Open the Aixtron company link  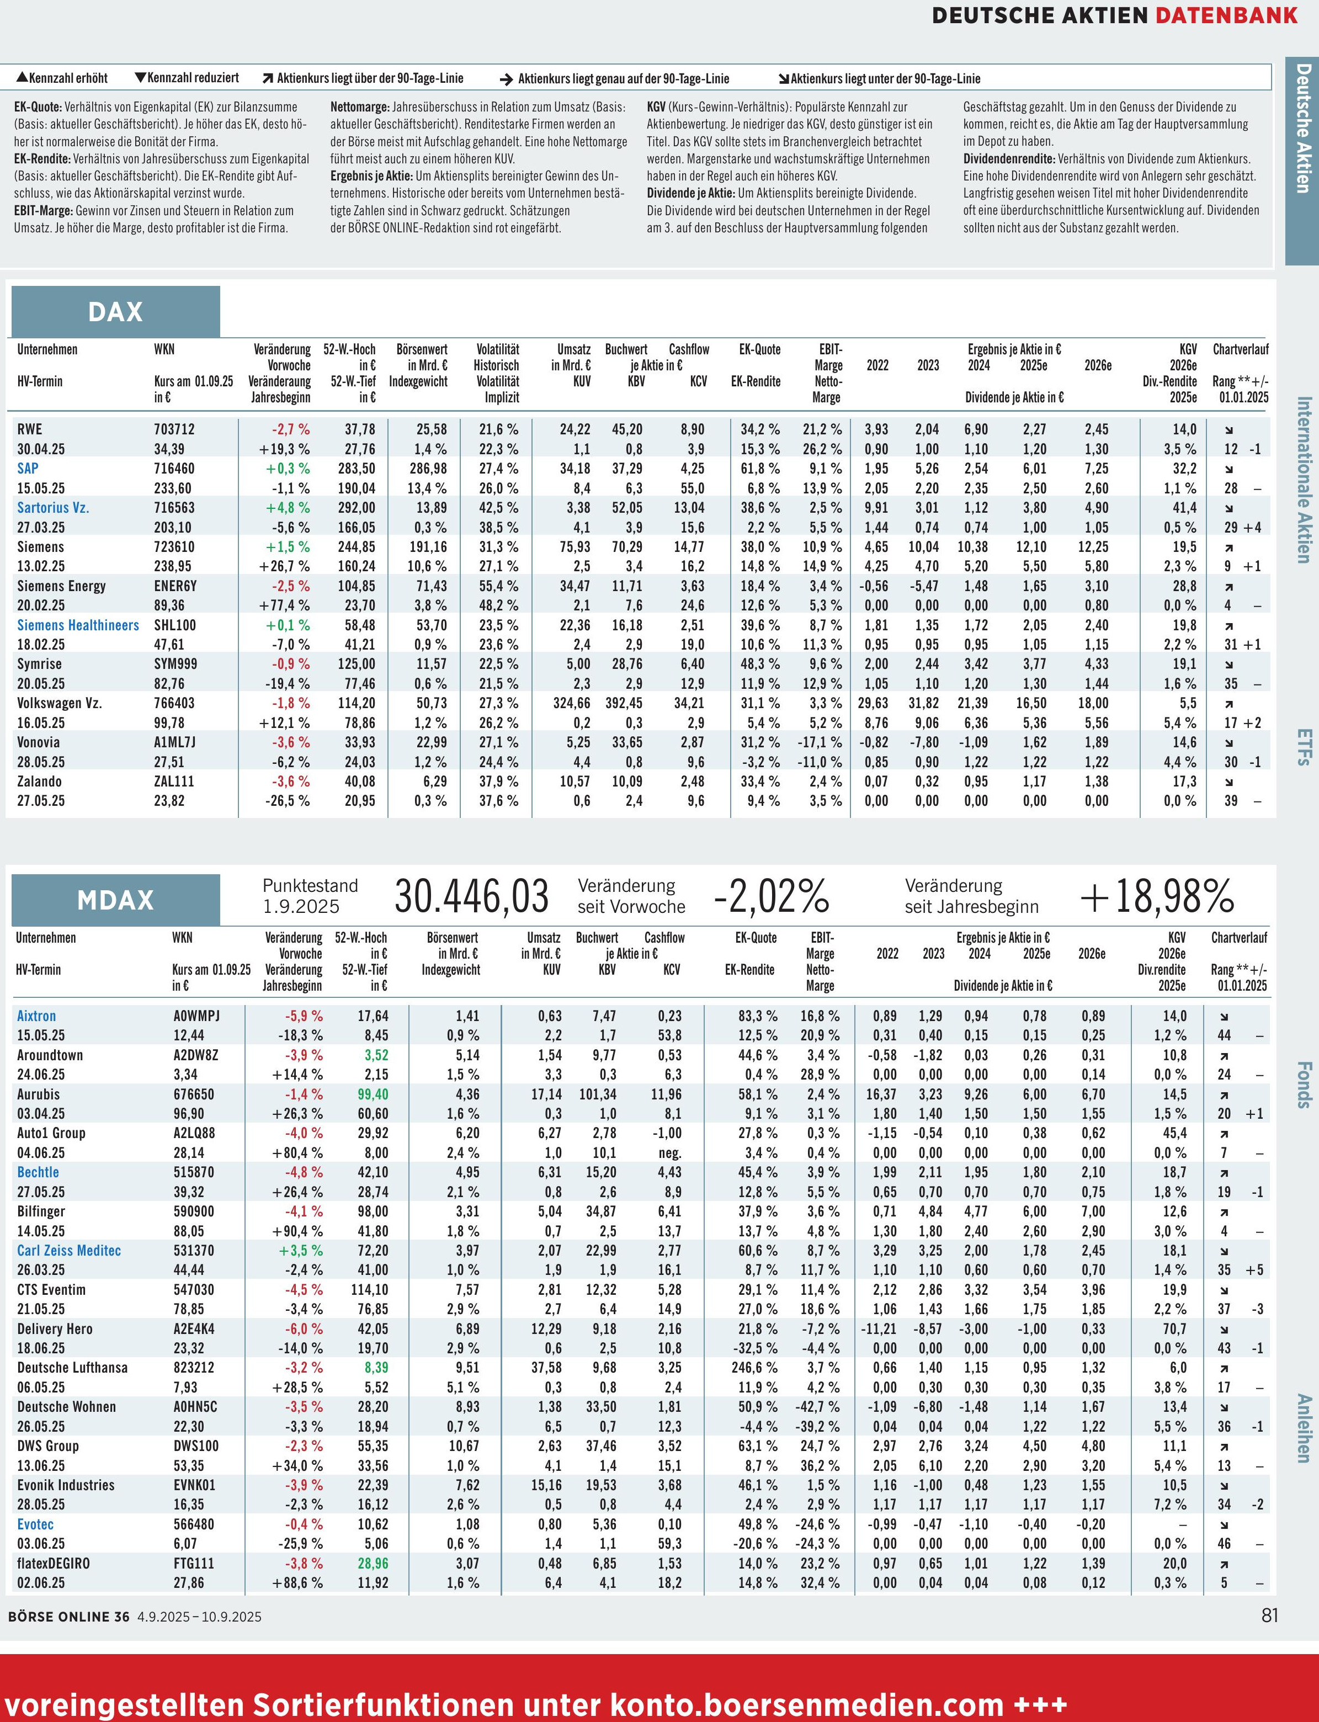36,1016
